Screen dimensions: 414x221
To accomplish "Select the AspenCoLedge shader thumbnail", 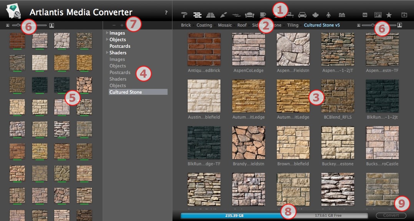I will point(249,49).
